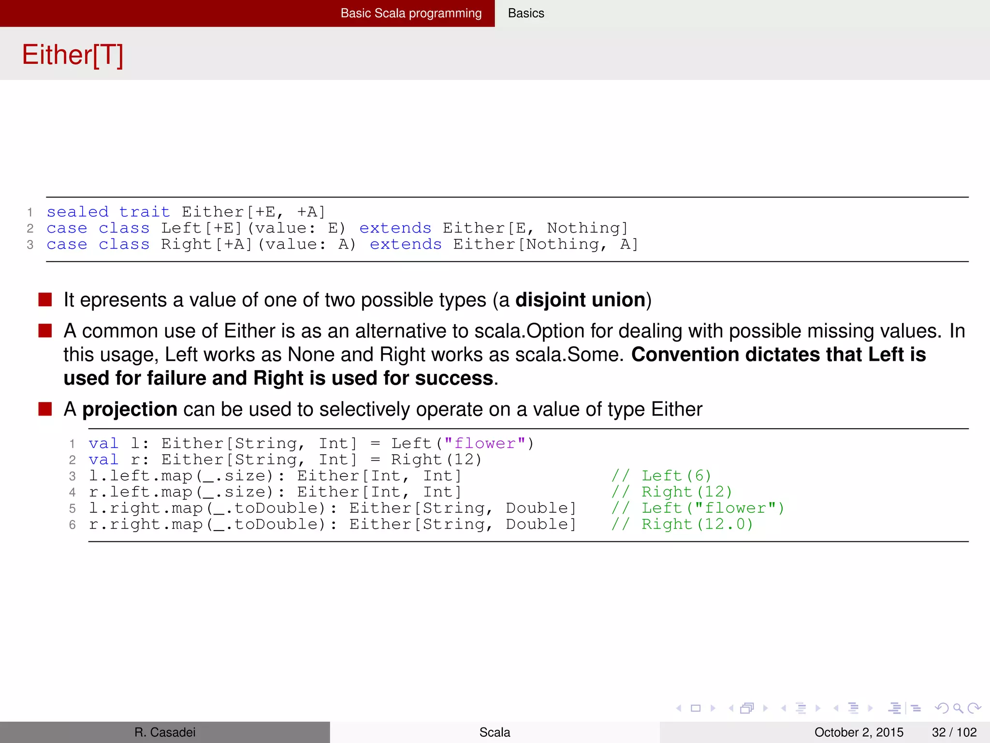
Task: Click the case class Right code line
Action: click(343, 245)
